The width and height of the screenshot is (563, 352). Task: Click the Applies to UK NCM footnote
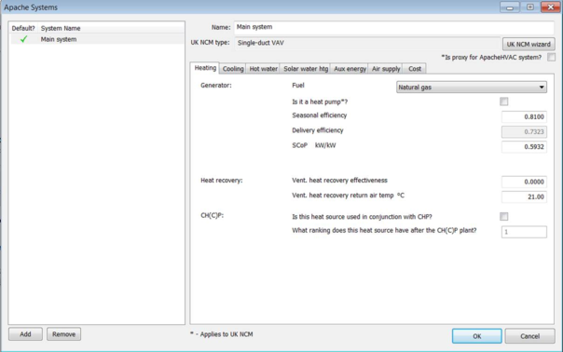pyautogui.click(x=222, y=334)
